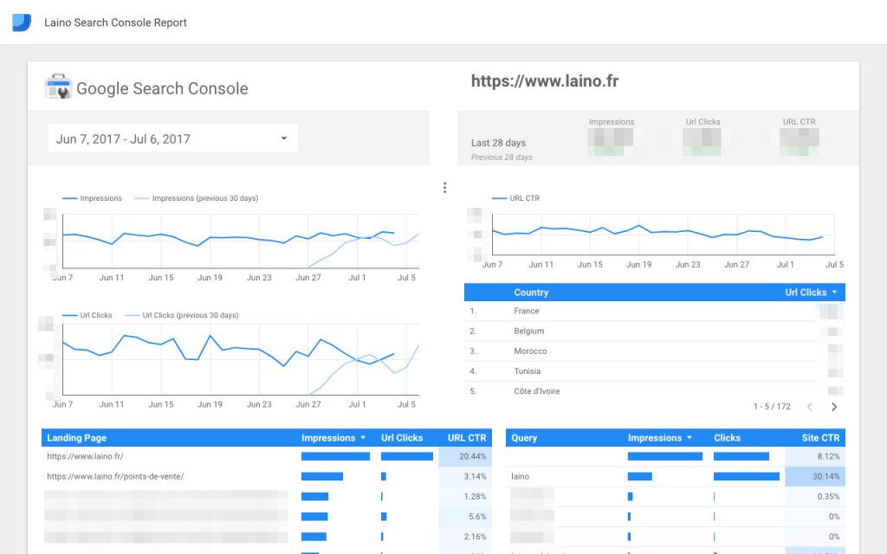Click the Landing Page column header

pyautogui.click(x=76, y=437)
